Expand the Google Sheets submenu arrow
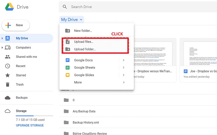Screen dimensions: 217x135 124,67
